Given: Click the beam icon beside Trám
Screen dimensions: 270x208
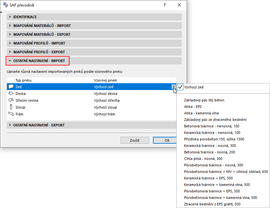Looking at the screenshot, I should [11, 114].
